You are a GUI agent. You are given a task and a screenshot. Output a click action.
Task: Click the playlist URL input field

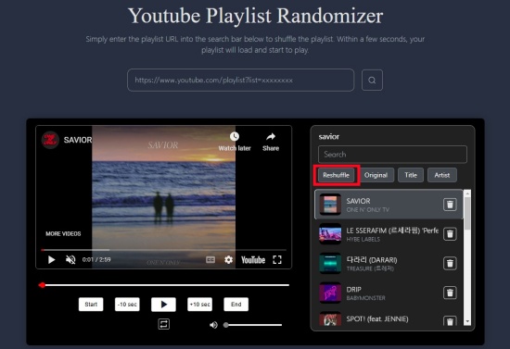[x=240, y=80]
